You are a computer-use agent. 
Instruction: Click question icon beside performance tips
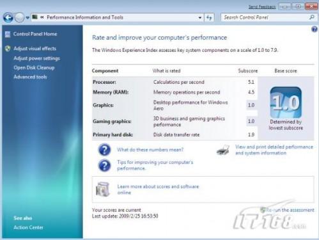pos(104,165)
